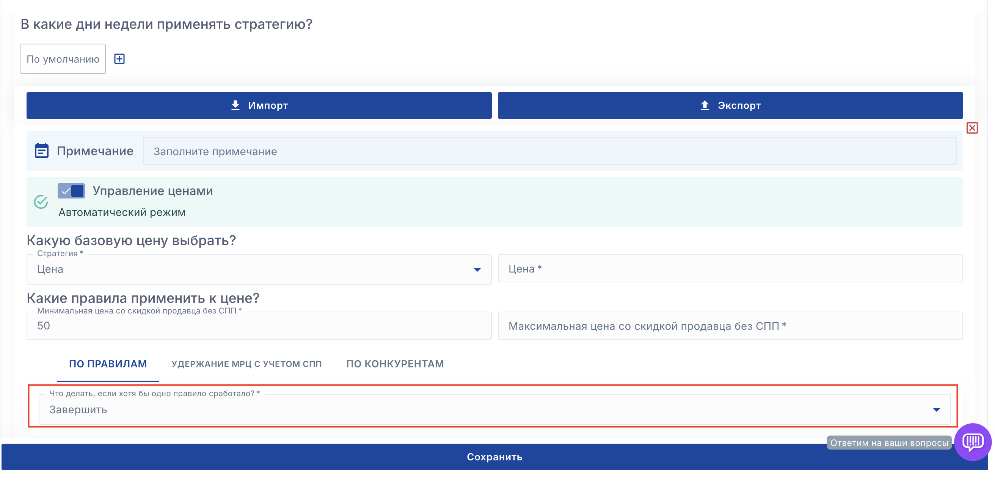Switch to the ПО КОНКУРЕНТАМ tab

coord(395,364)
